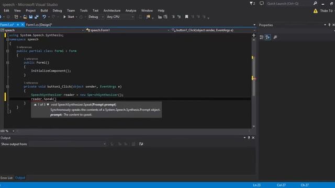The image size is (335, 188).
Task: Open the Help menu
Action: (x=161, y=10)
